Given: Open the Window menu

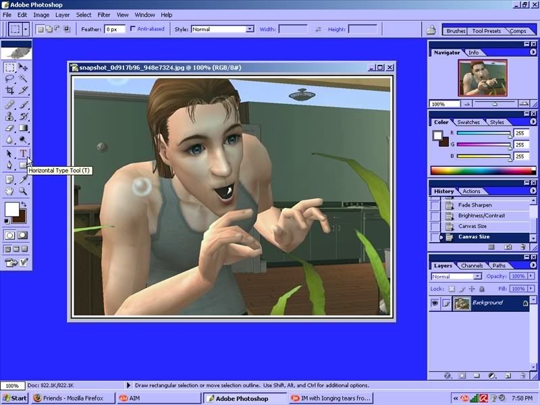Looking at the screenshot, I should coord(144,15).
